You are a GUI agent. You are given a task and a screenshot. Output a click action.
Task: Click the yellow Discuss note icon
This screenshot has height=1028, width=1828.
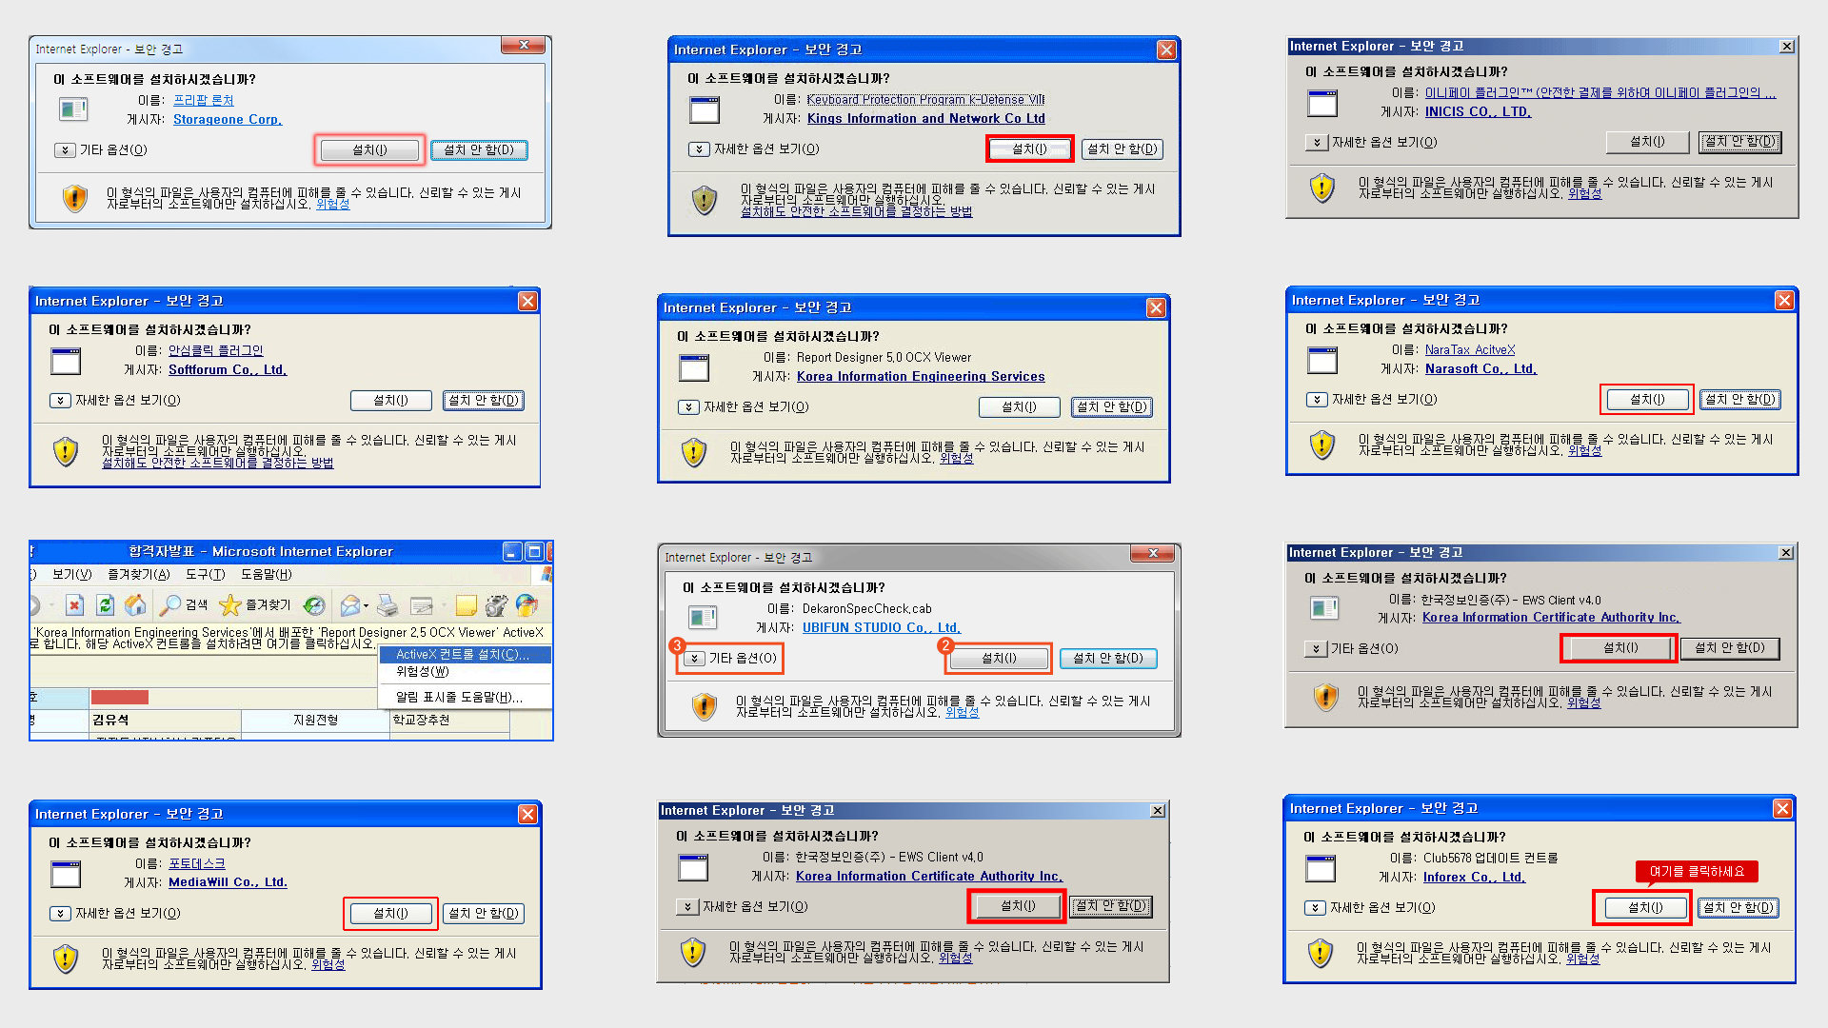coord(466,605)
